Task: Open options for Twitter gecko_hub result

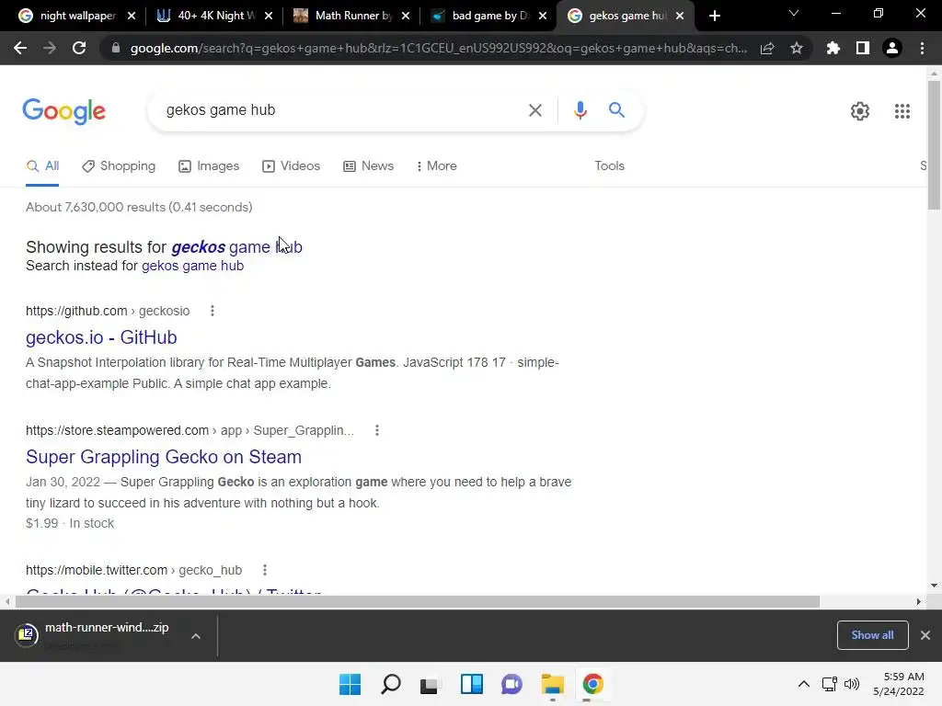Action: (x=264, y=570)
